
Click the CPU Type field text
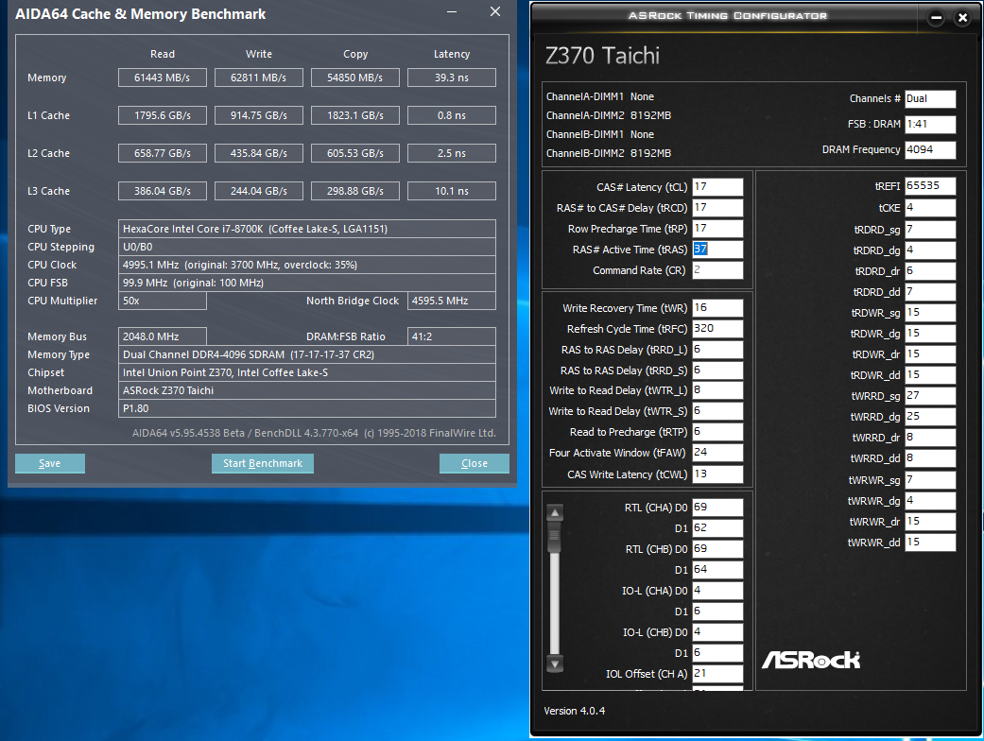(307, 229)
